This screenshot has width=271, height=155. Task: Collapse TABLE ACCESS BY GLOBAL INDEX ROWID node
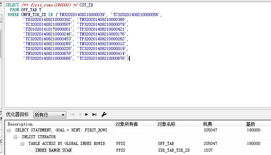pos(22,144)
